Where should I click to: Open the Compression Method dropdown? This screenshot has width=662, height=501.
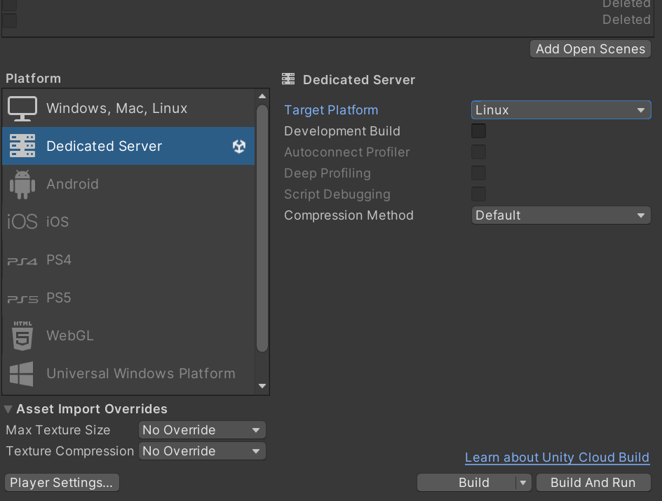pos(561,215)
